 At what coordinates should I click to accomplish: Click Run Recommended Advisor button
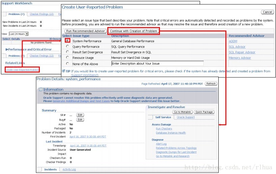(86, 31)
